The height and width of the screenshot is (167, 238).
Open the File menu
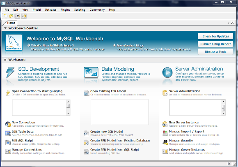(7, 10)
